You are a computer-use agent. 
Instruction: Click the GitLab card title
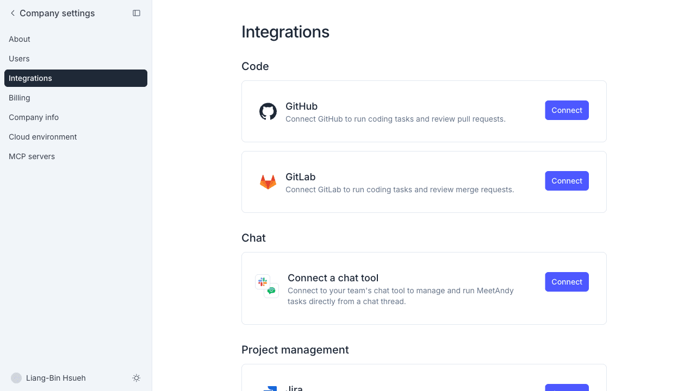pyautogui.click(x=301, y=177)
